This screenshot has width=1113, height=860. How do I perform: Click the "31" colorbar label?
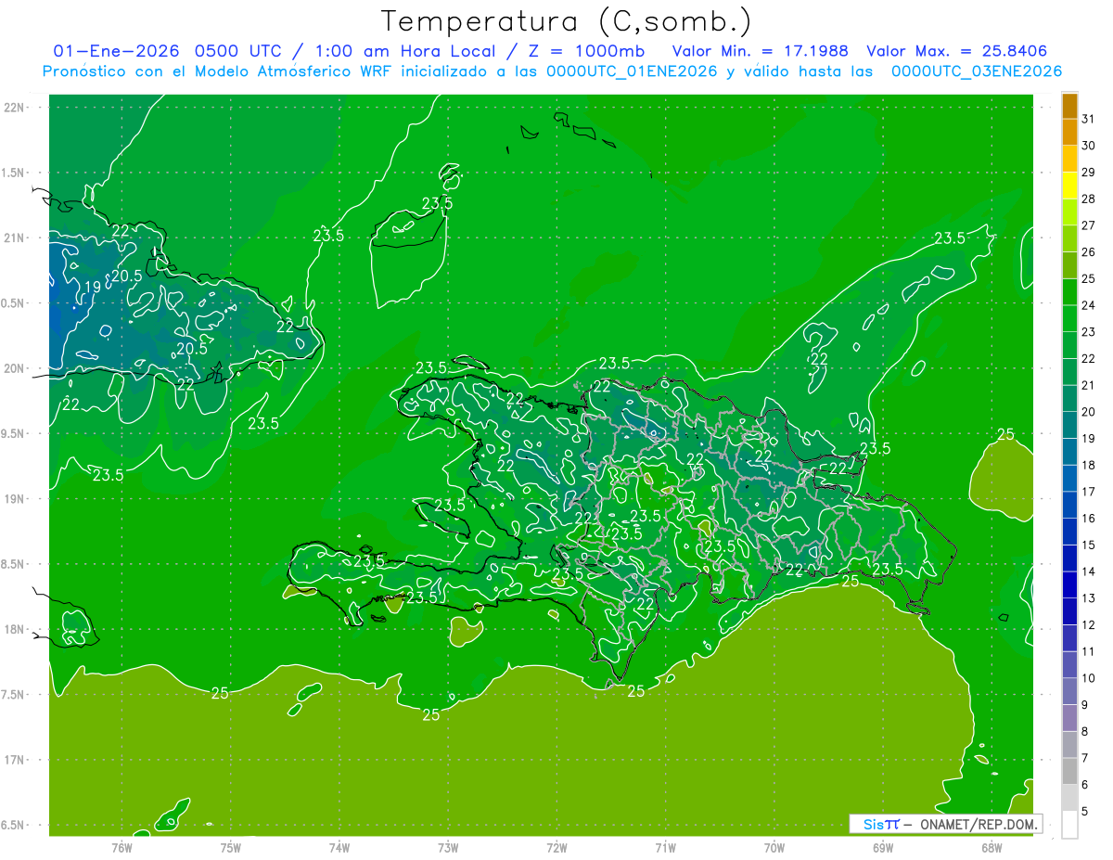pyautogui.click(x=1089, y=119)
